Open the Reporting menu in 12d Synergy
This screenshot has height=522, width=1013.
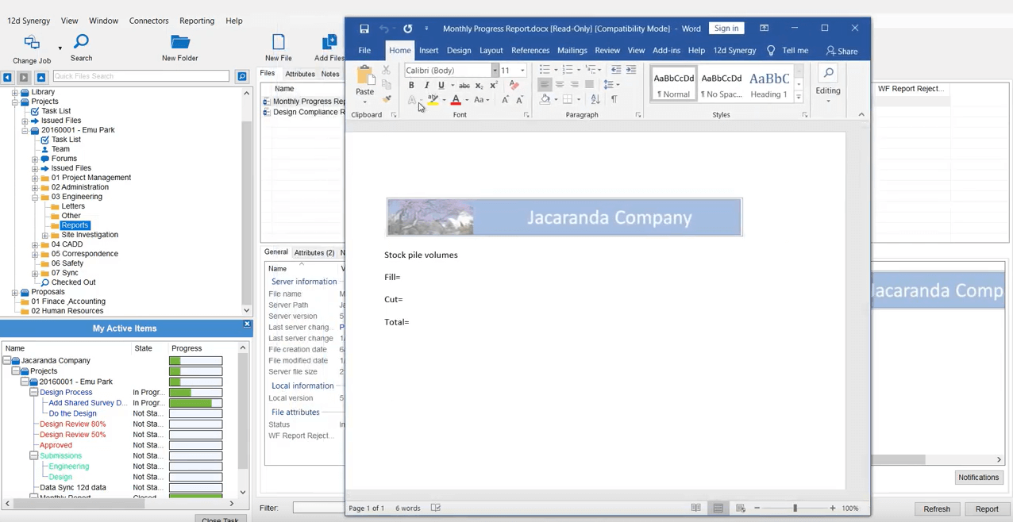(197, 21)
